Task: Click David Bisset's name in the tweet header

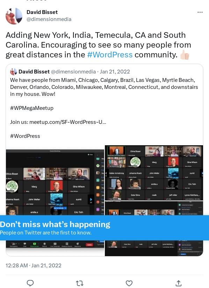Action: tap(42, 12)
